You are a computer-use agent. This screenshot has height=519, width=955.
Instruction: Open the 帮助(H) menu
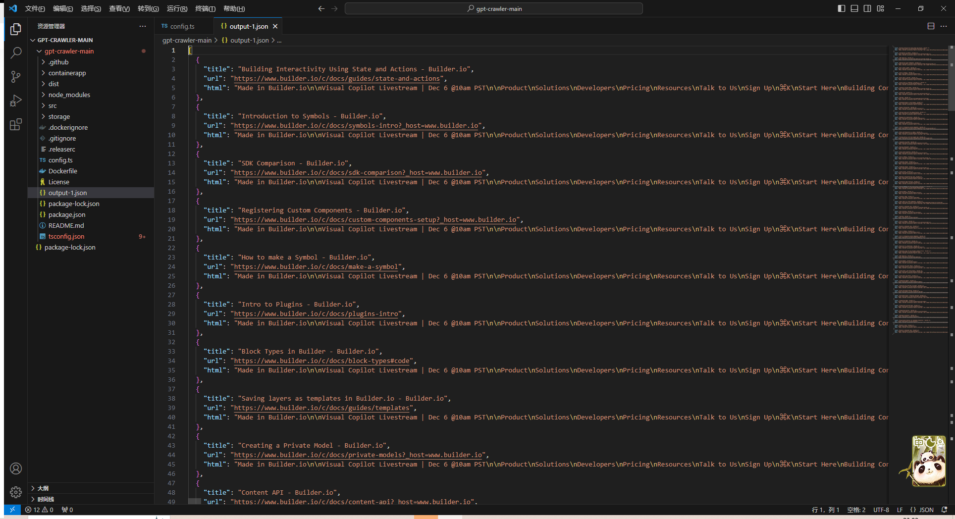point(234,8)
